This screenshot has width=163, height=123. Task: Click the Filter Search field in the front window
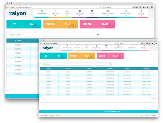tap(77, 64)
